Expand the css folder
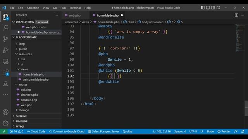Screen dimensions: 248x139 (x=23, y=59)
